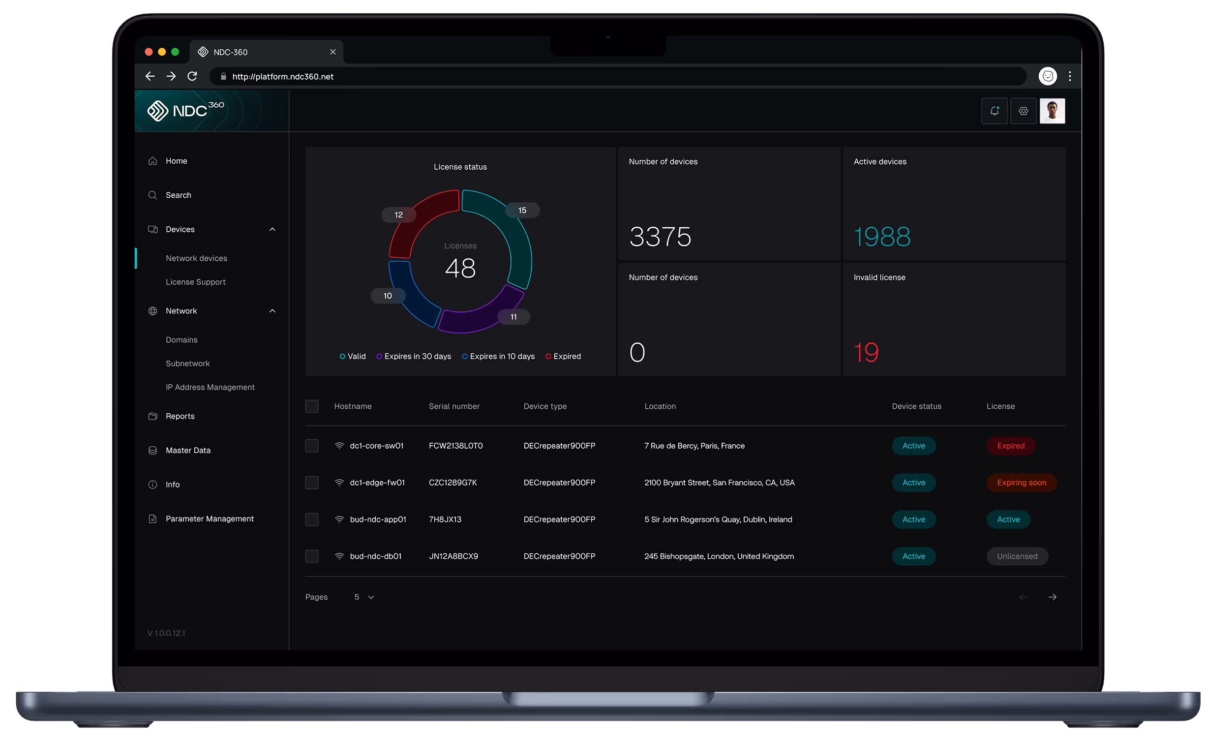Viewport: 1206px width, 731px height.
Task: Open Reports from the sidebar
Action: [x=180, y=416]
